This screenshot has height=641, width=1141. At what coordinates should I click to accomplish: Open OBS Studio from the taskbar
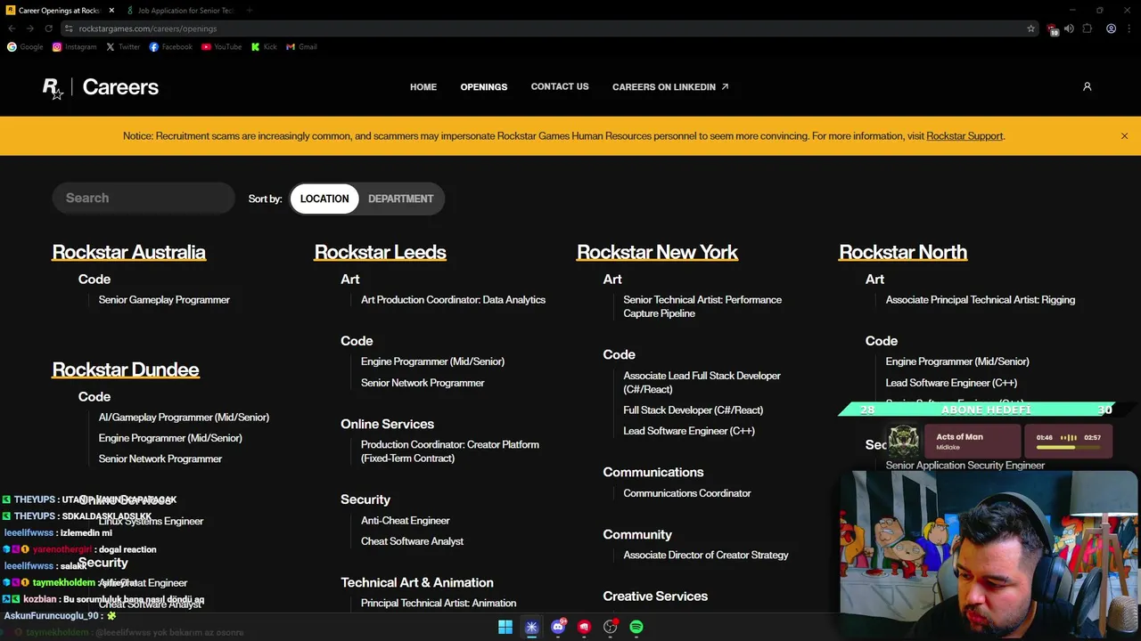[611, 627]
